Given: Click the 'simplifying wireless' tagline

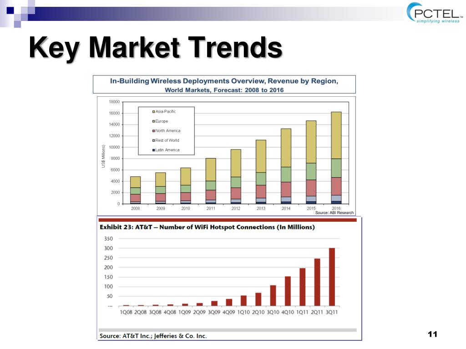Looking at the screenshot, I should 438,21.
